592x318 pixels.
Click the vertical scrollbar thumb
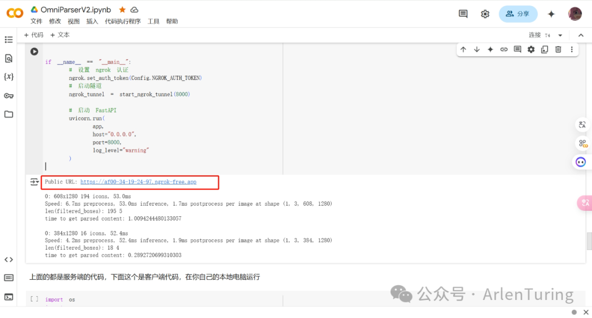589,241
